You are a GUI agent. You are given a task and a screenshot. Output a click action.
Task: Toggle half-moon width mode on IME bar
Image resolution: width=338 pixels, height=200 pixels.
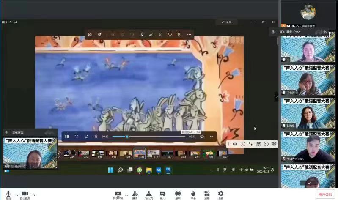click(x=243, y=144)
